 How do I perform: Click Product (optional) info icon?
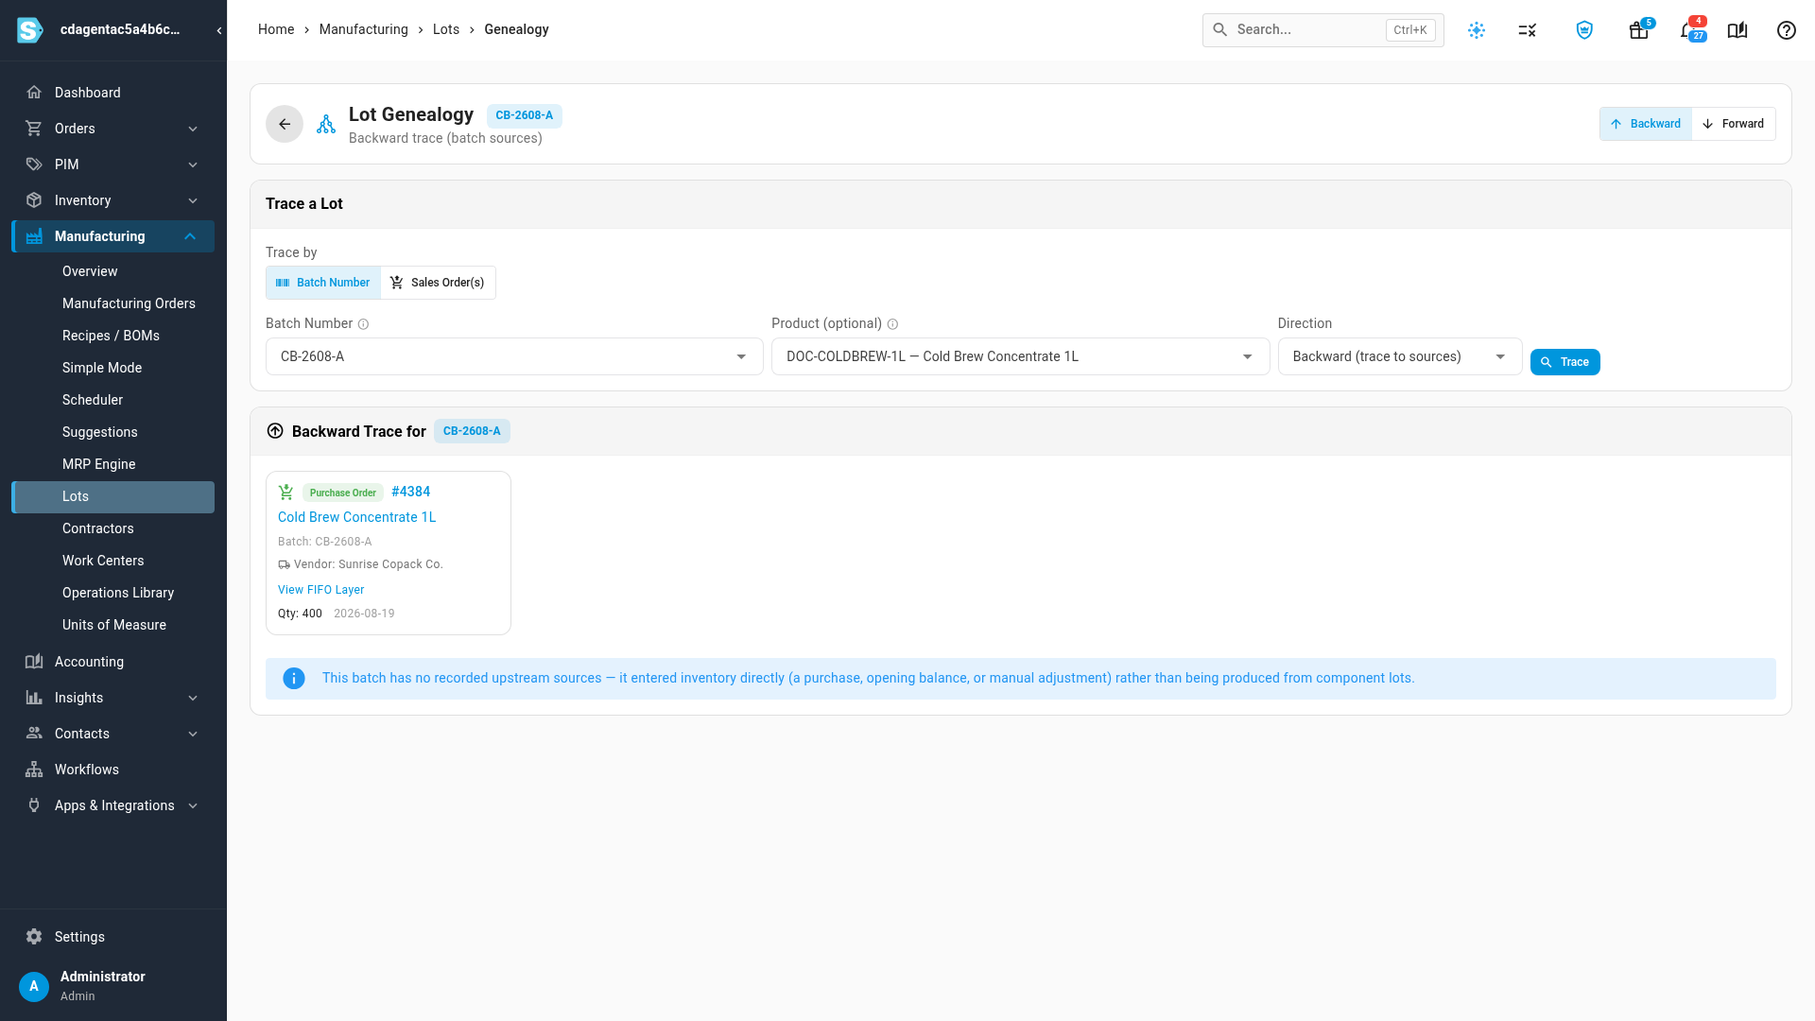pyautogui.click(x=892, y=324)
